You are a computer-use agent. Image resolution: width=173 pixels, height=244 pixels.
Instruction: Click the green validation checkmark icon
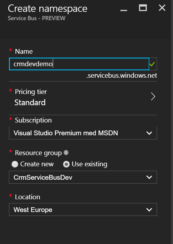[152, 64]
